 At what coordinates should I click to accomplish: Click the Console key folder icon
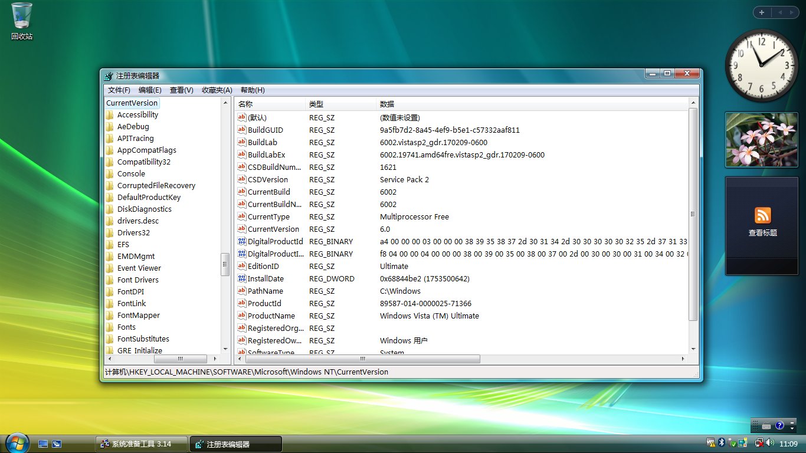coord(110,174)
